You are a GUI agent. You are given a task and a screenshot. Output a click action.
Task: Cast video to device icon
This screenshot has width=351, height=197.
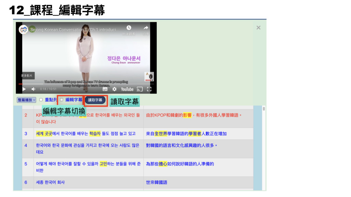(140, 89)
